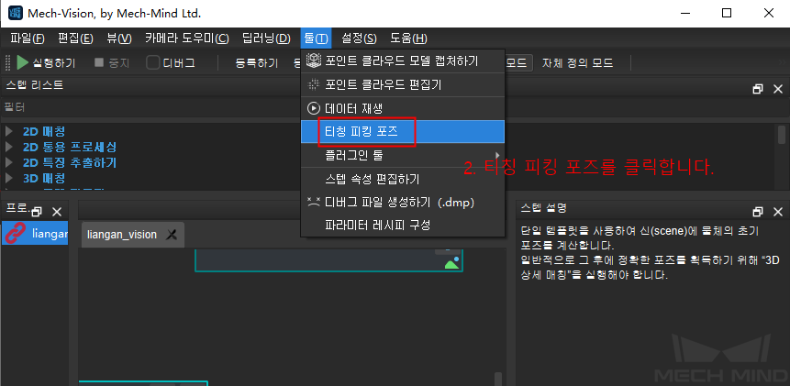Click the red chain link project icon
This screenshot has width=790, height=386.
coord(15,233)
